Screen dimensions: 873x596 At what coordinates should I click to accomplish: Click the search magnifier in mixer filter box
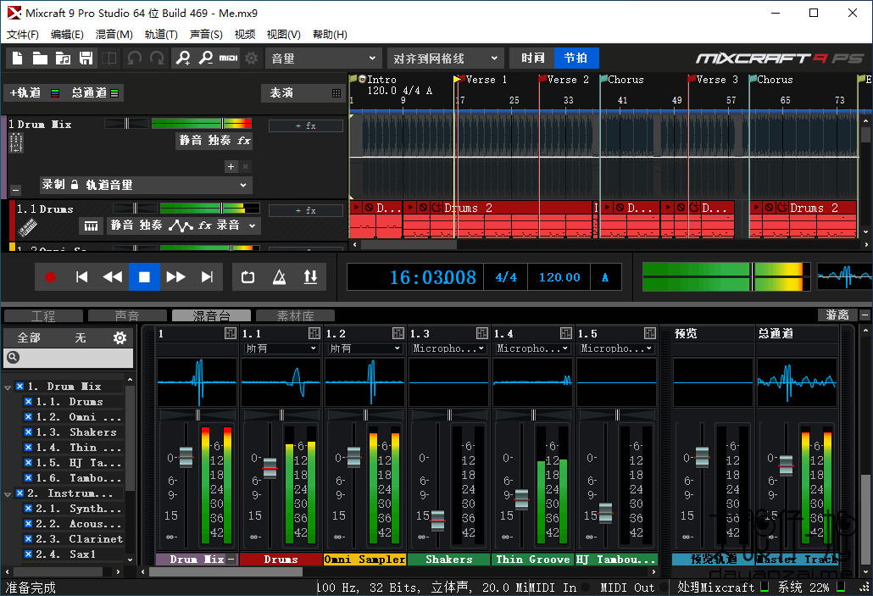[x=14, y=358]
